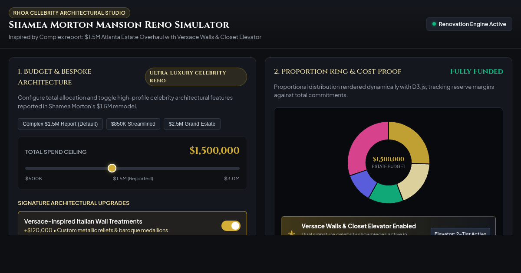Click the Versace Walls & Closet Elevator Enabled text

pos(359,226)
